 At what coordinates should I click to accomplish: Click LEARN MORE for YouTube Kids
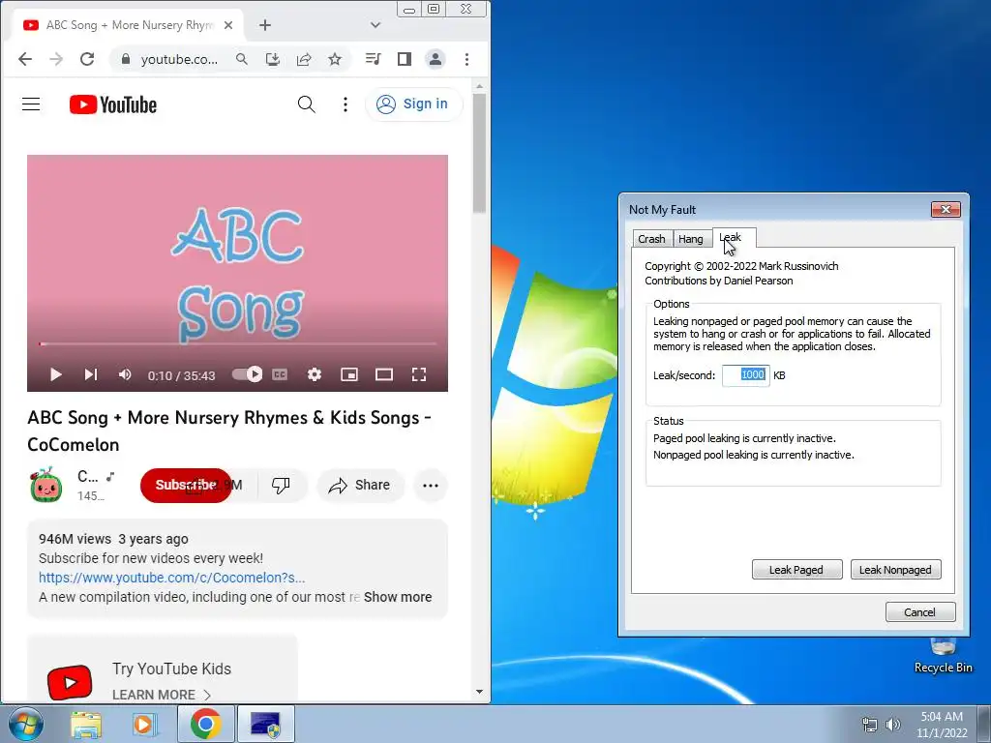pos(162,695)
